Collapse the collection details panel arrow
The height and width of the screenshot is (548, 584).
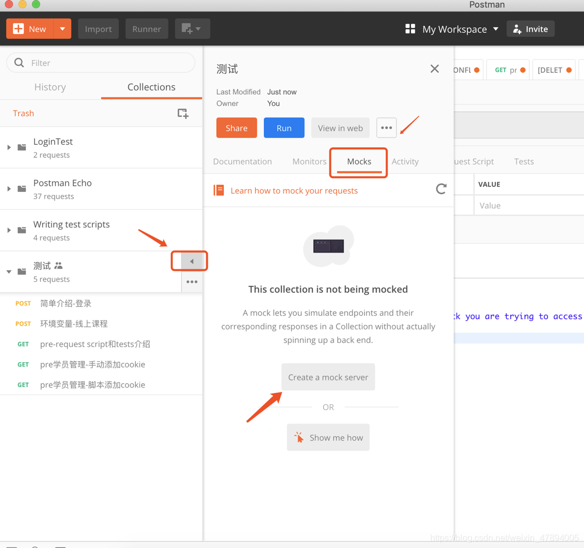(x=192, y=261)
